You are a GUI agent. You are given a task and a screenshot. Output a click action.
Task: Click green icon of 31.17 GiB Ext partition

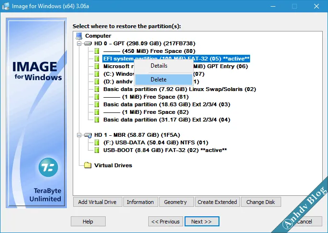click(x=97, y=120)
